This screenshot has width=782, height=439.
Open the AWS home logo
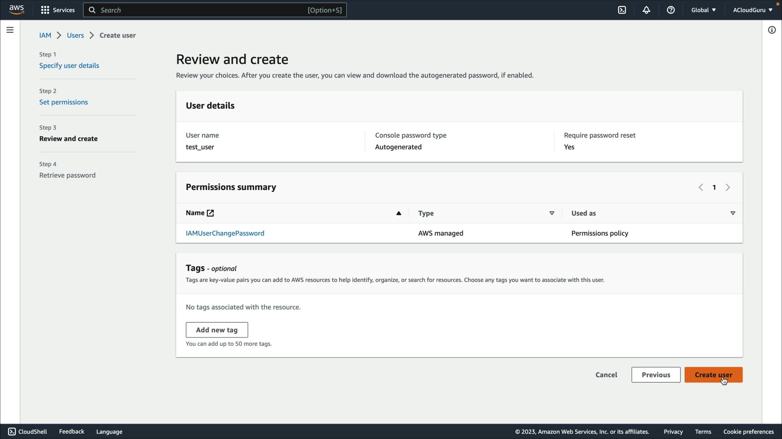(x=16, y=10)
